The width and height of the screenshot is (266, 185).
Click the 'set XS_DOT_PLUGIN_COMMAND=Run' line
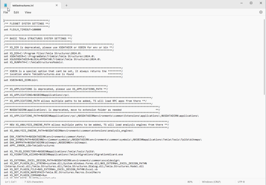pos(26,175)
